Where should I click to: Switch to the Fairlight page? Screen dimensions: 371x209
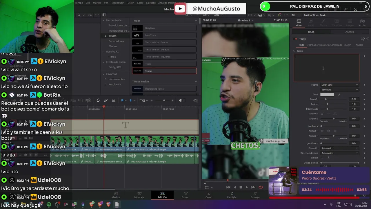[x=232, y=195]
